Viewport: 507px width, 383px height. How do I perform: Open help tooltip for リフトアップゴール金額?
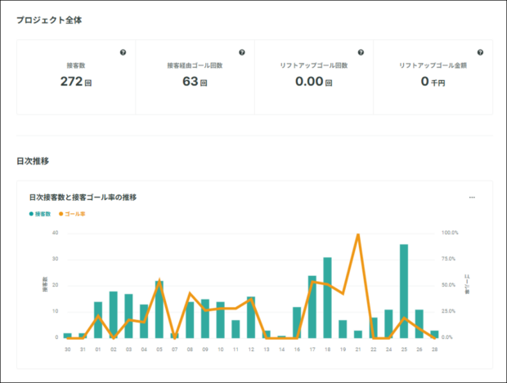pos(480,52)
